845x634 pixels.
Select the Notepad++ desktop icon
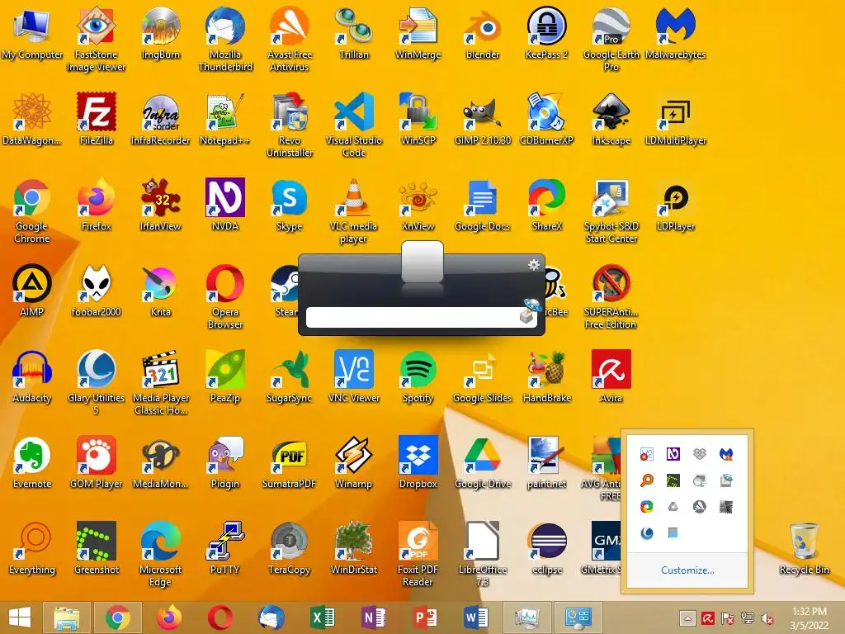[224, 119]
